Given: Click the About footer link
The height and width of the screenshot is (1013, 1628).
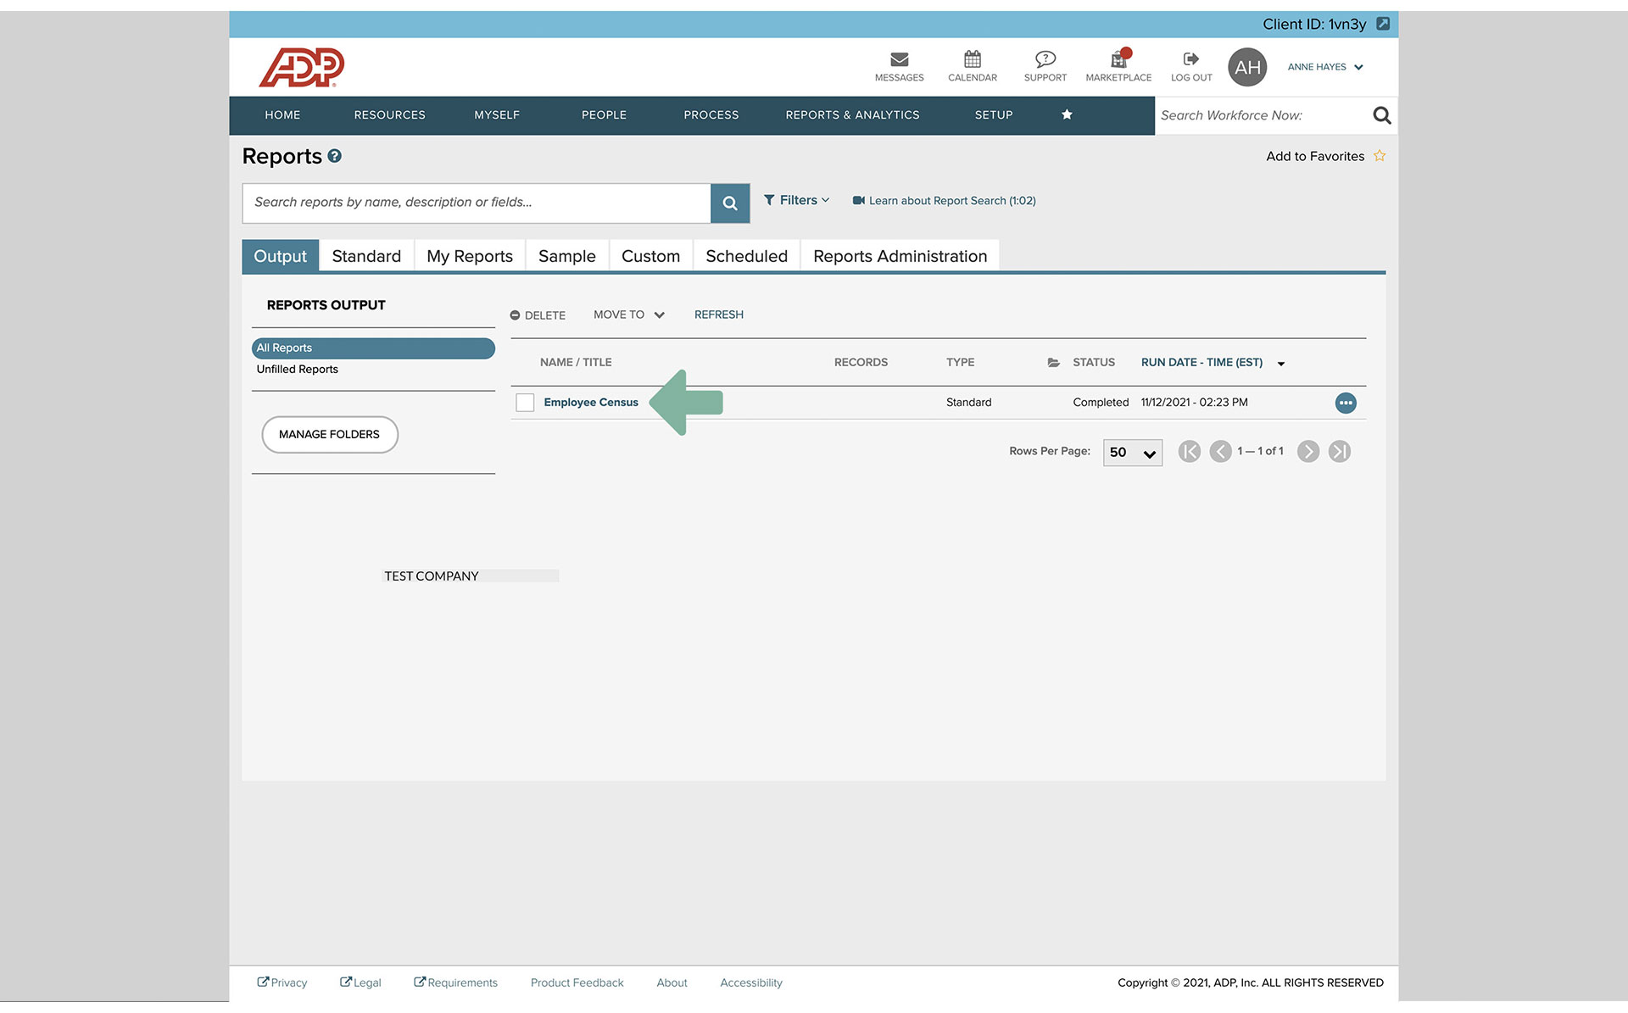Looking at the screenshot, I should pyautogui.click(x=672, y=983).
